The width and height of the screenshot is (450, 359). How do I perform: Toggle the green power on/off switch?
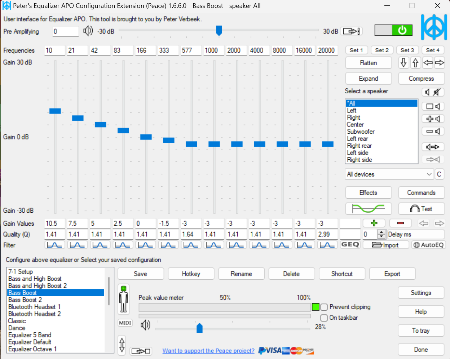click(x=393, y=31)
